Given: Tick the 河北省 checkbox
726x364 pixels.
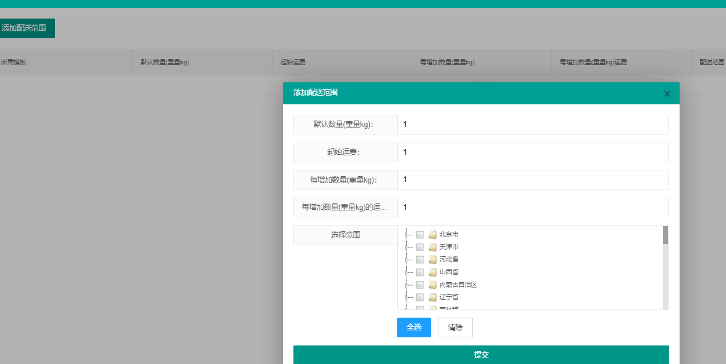Looking at the screenshot, I should click(420, 260).
